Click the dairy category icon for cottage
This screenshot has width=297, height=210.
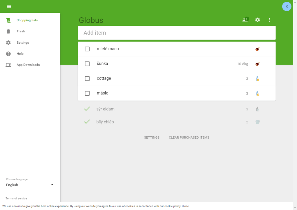click(258, 79)
